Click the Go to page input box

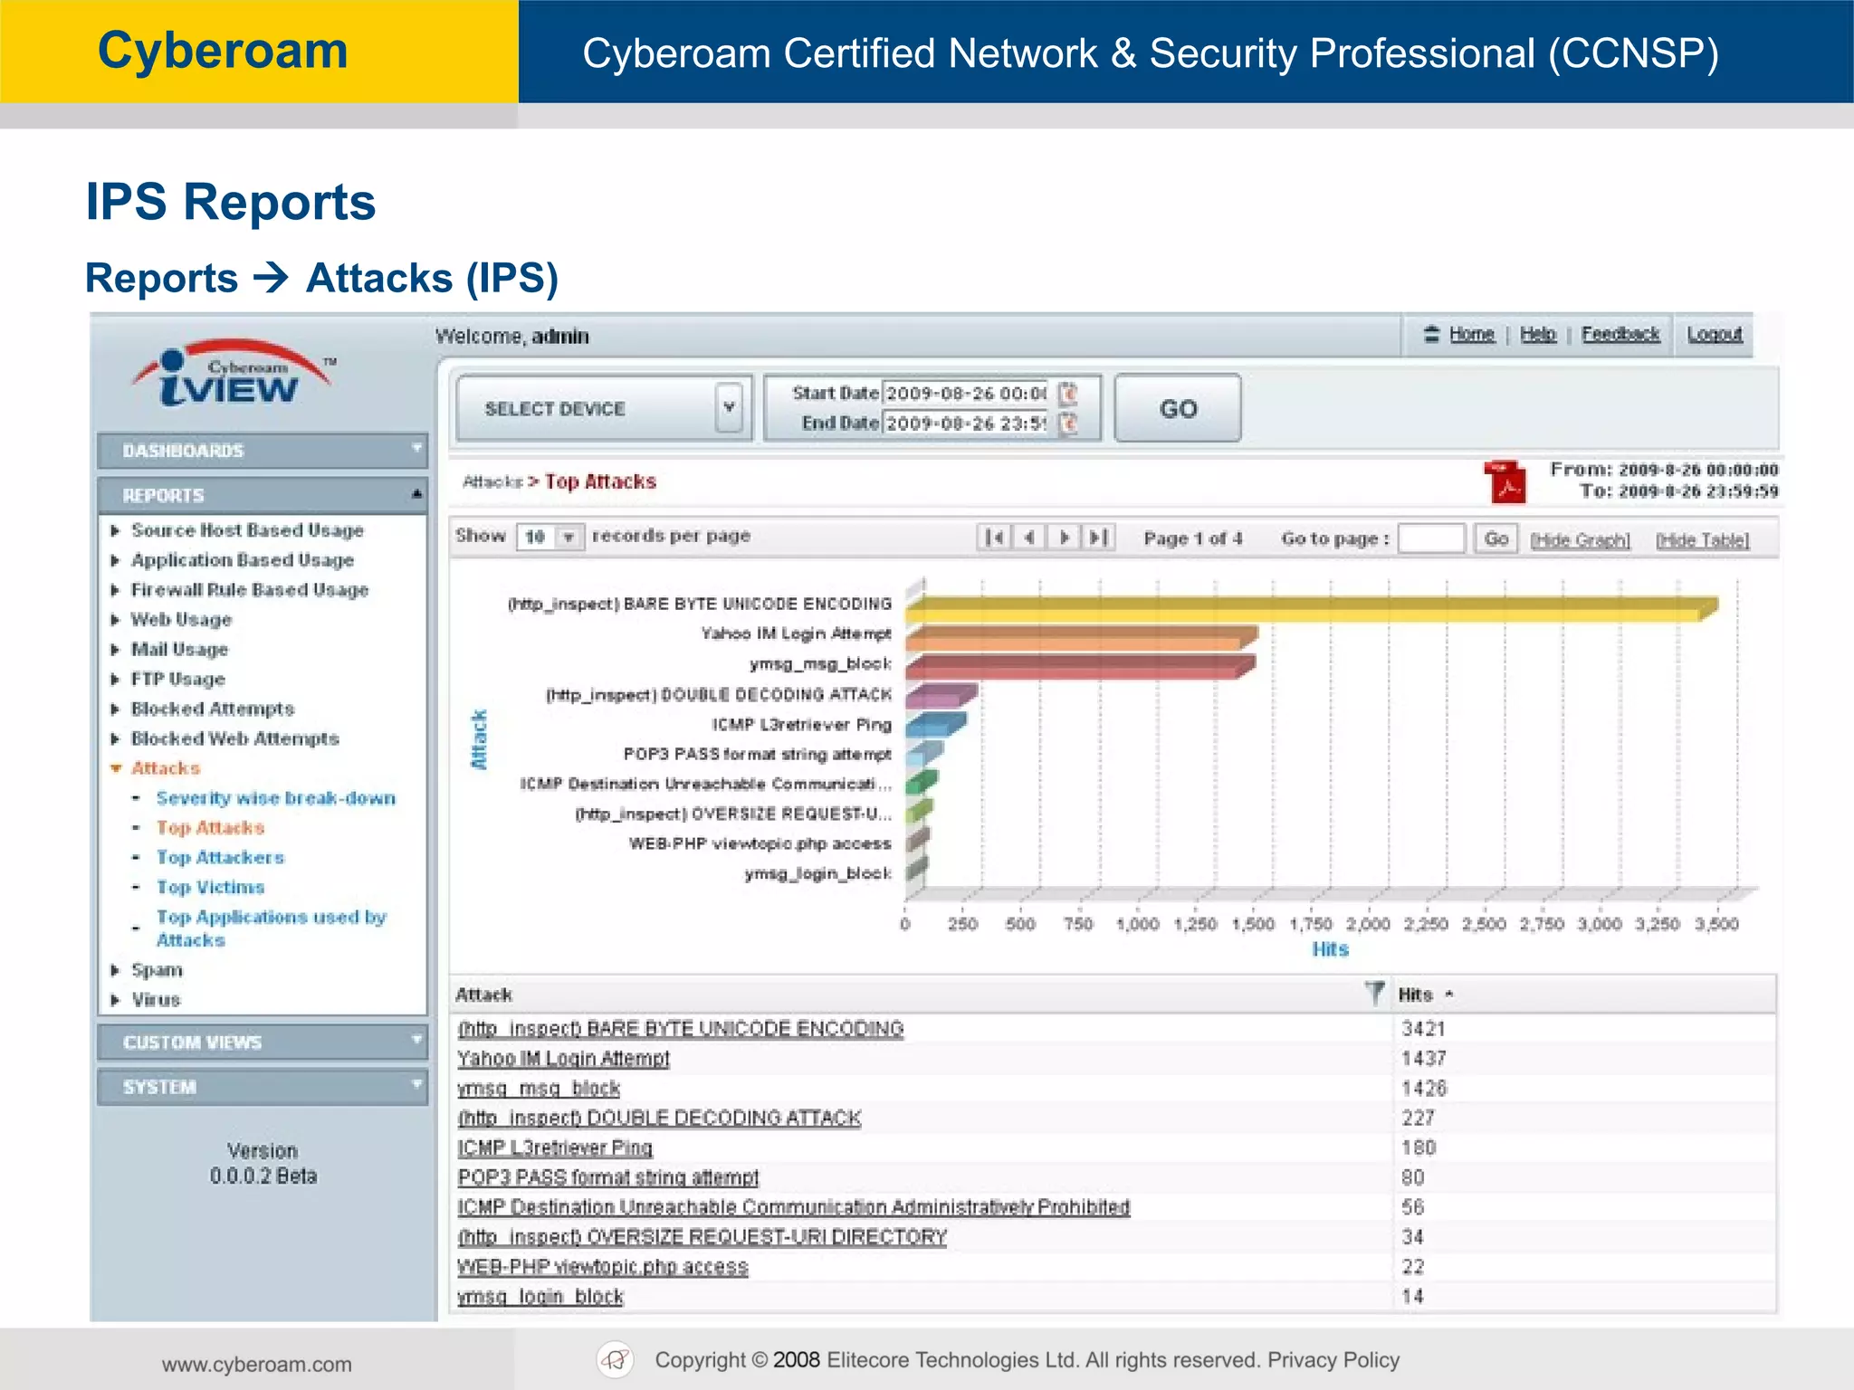click(x=1431, y=538)
